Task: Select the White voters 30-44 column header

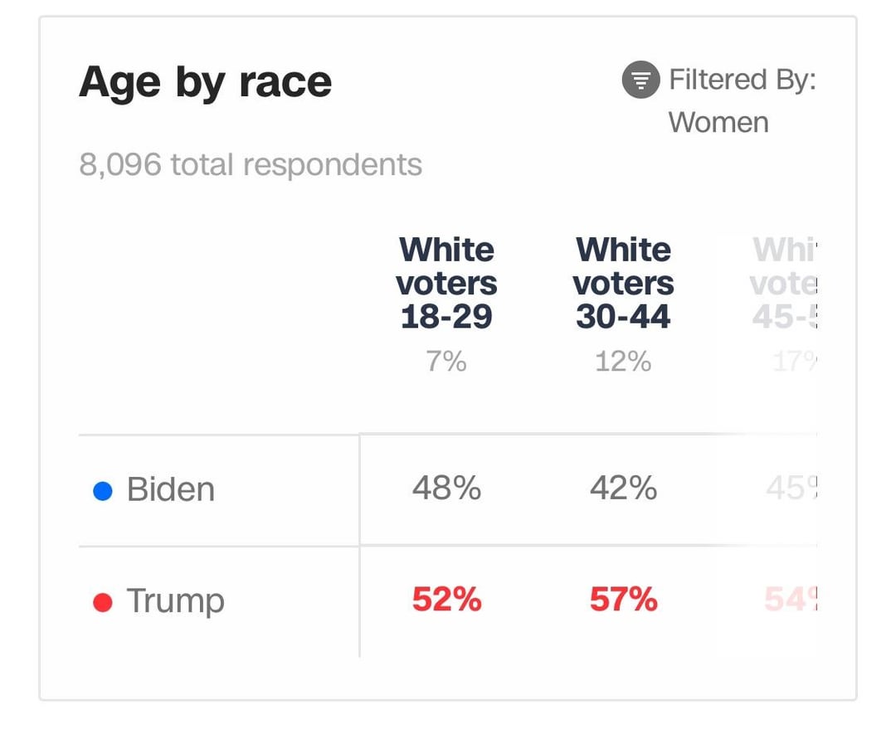Action: click(623, 283)
